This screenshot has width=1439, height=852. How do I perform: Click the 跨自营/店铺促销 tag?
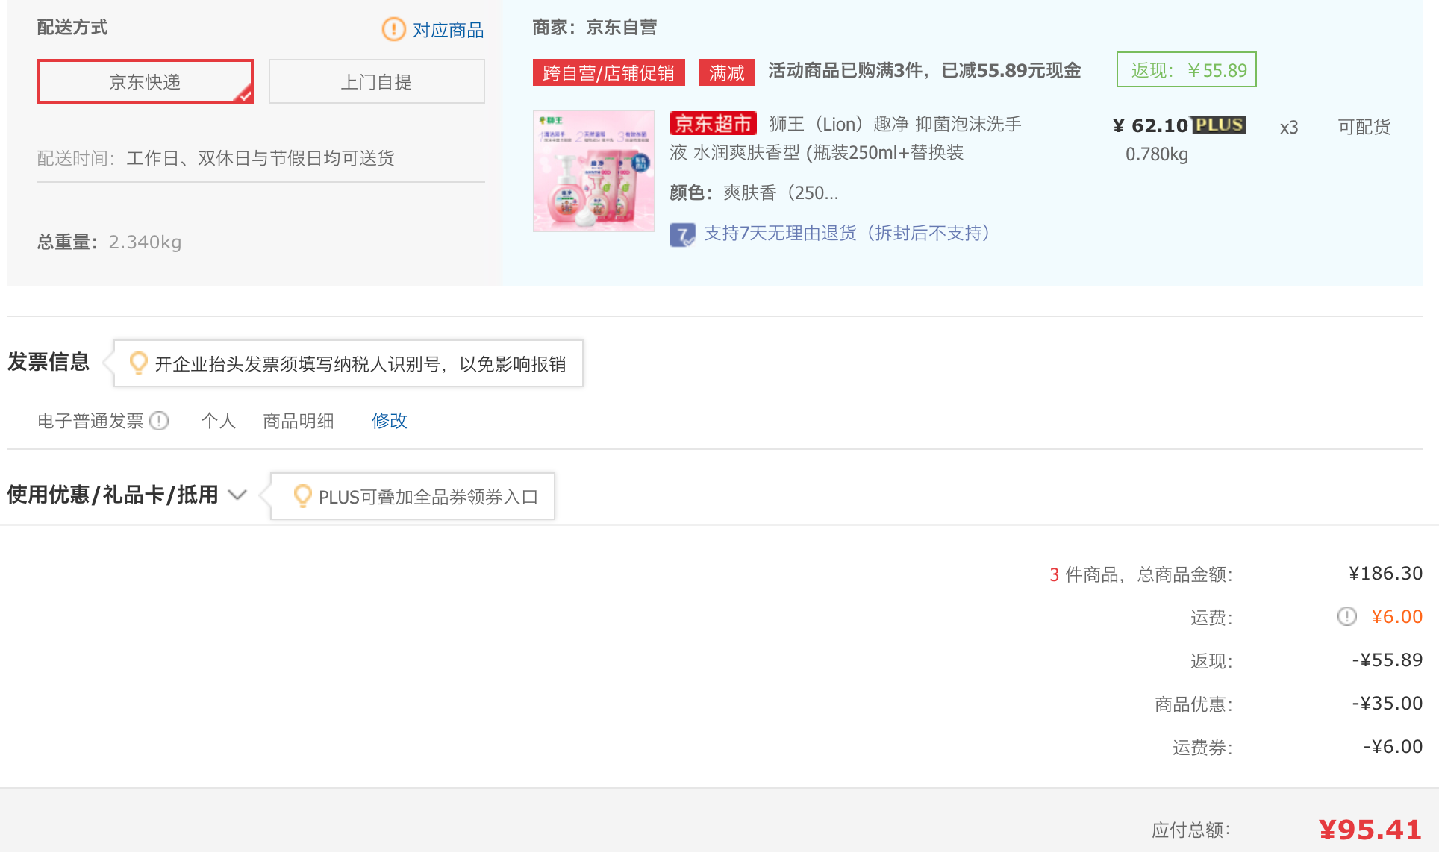coord(609,72)
